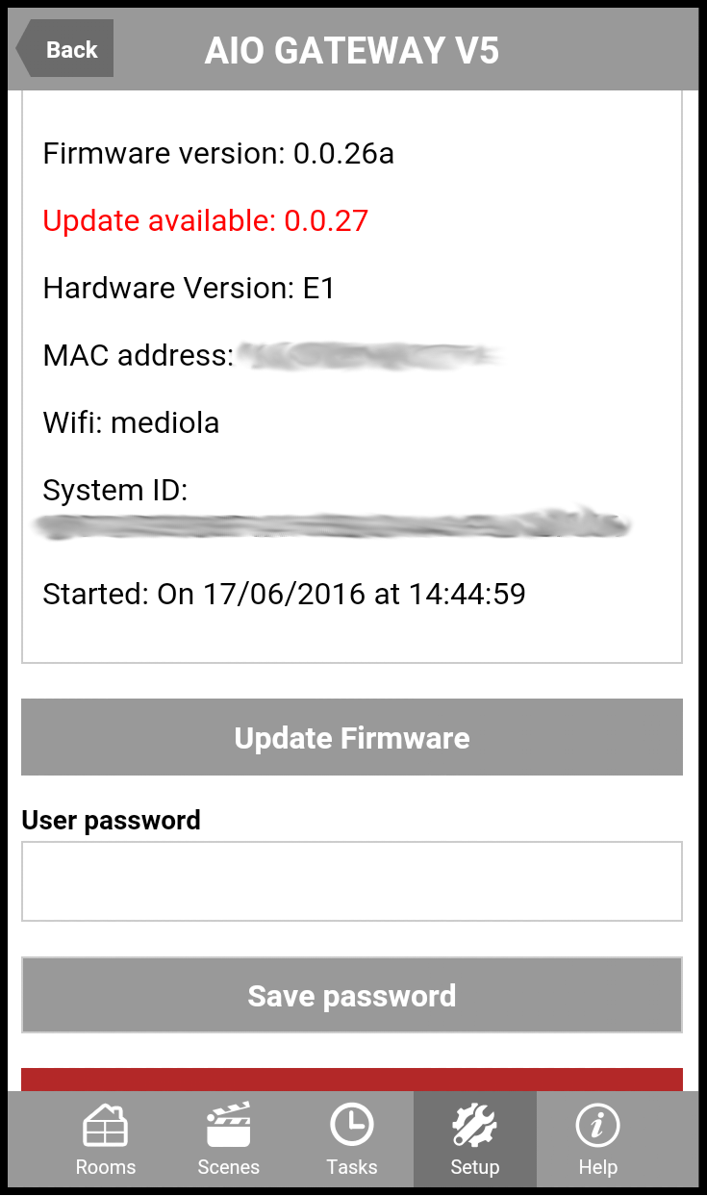Click the Wifi: mediola entry
The height and width of the screenshot is (1196, 707).
coord(131,422)
